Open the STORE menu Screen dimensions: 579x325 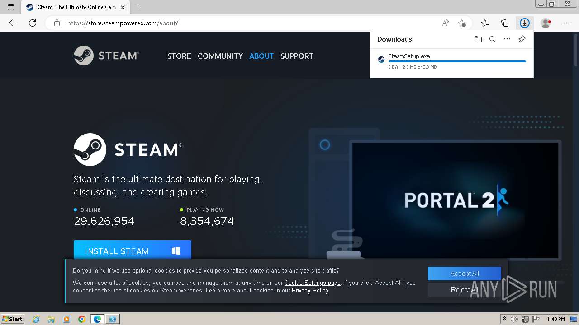(179, 56)
